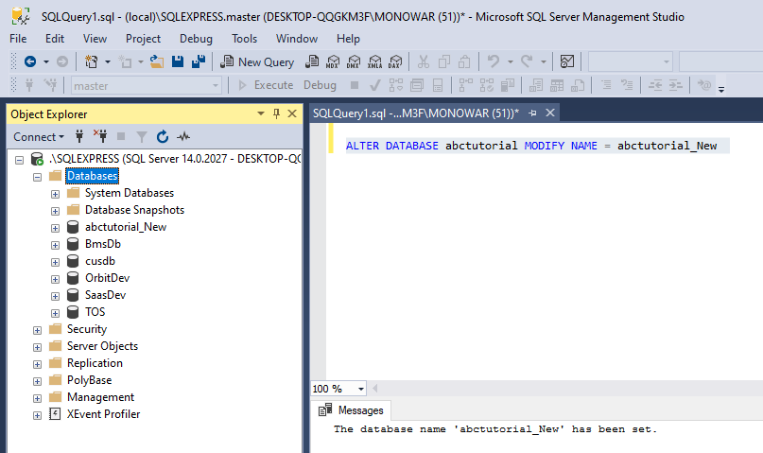Pin the SQLQuery1.sql tab
The width and height of the screenshot is (763, 453).
(533, 113)
